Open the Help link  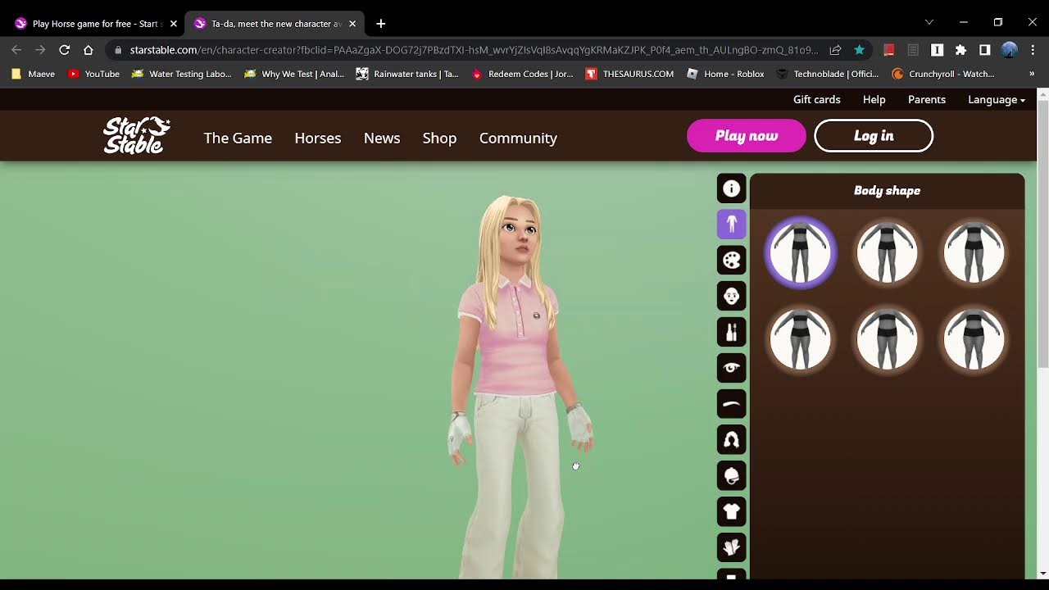(x=874, y=99)
